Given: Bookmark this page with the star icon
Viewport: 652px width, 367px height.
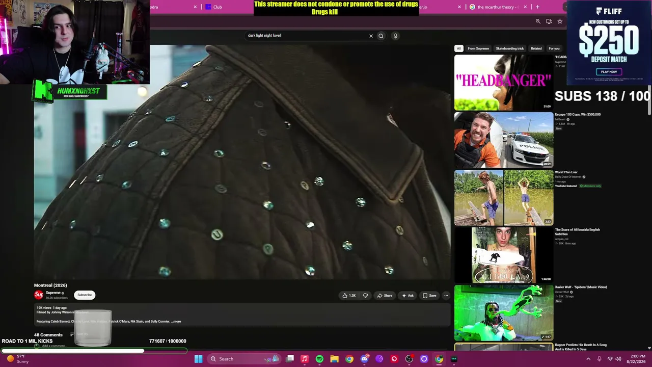Looking at the screenshot, I should [x=560, y=21].
